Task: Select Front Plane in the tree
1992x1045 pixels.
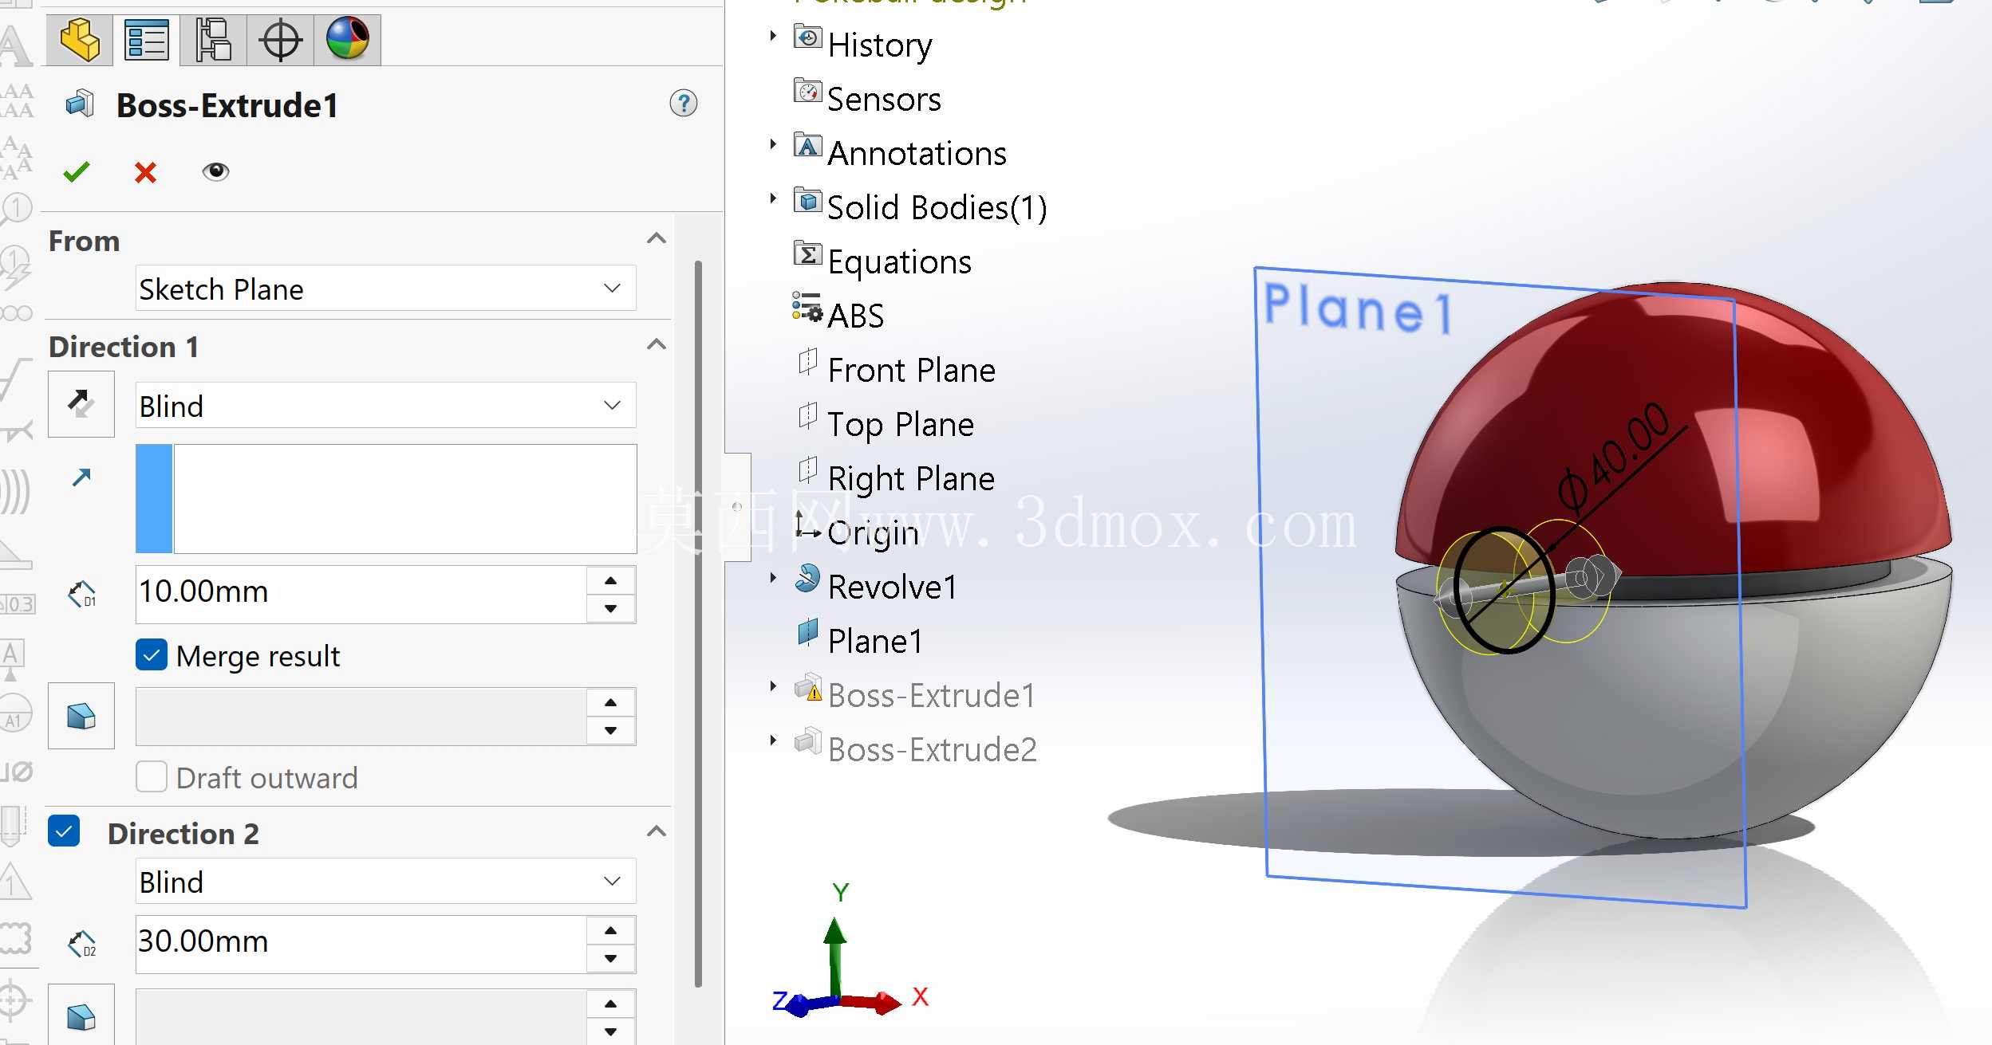Action: (912, 370)
